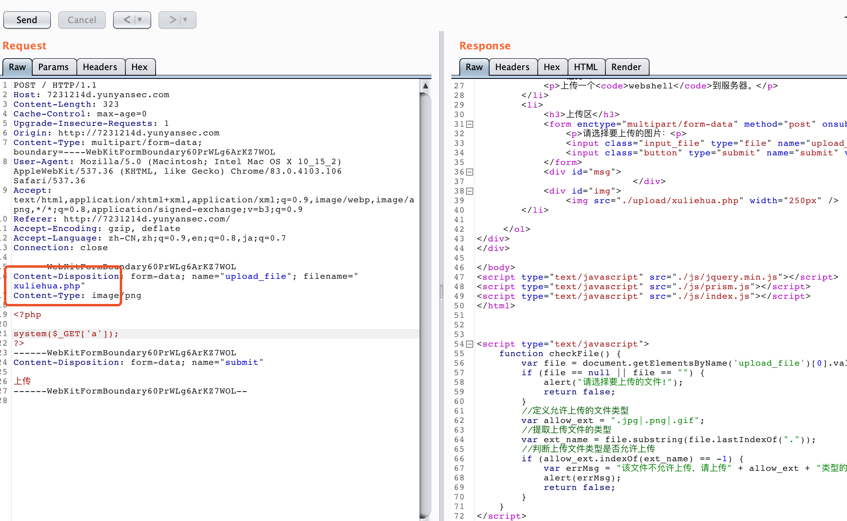Open the Request Headers tab
The height and width of the screenshot is (521, 847).
[x=100, y=67]
